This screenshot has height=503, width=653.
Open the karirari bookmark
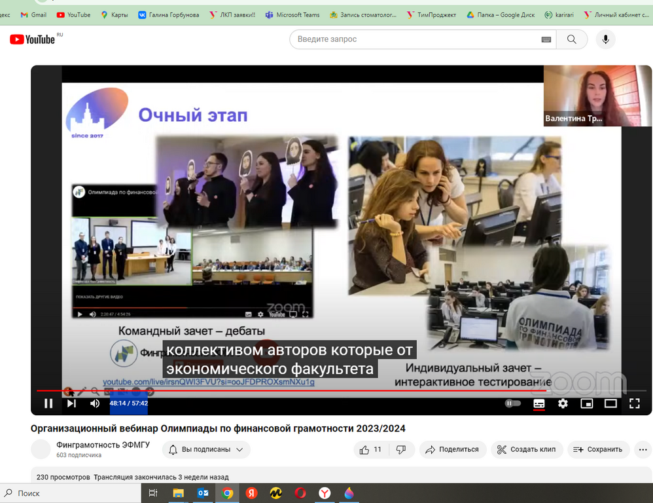point(559,15)
